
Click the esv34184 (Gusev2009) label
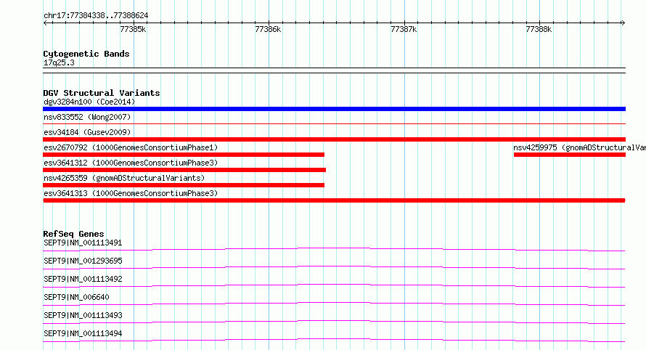click(x=87, y=132)
